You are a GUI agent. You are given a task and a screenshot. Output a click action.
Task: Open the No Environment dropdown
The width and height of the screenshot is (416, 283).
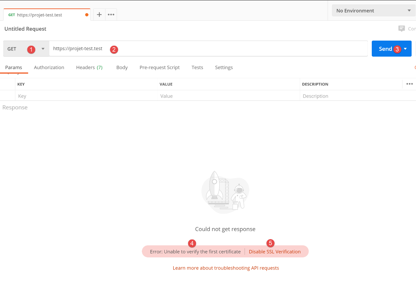(x=373, y=11)
